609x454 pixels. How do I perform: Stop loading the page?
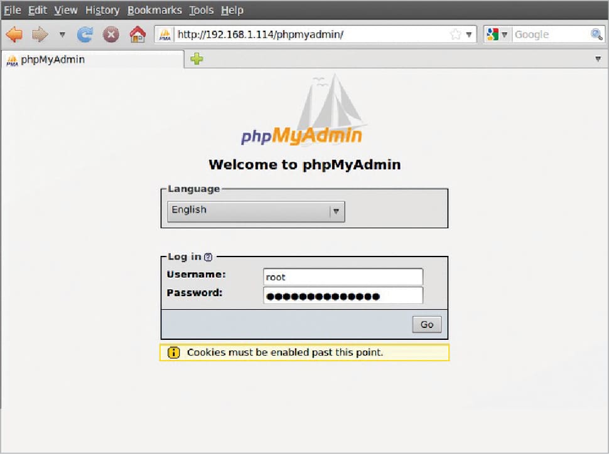(111, 34)
